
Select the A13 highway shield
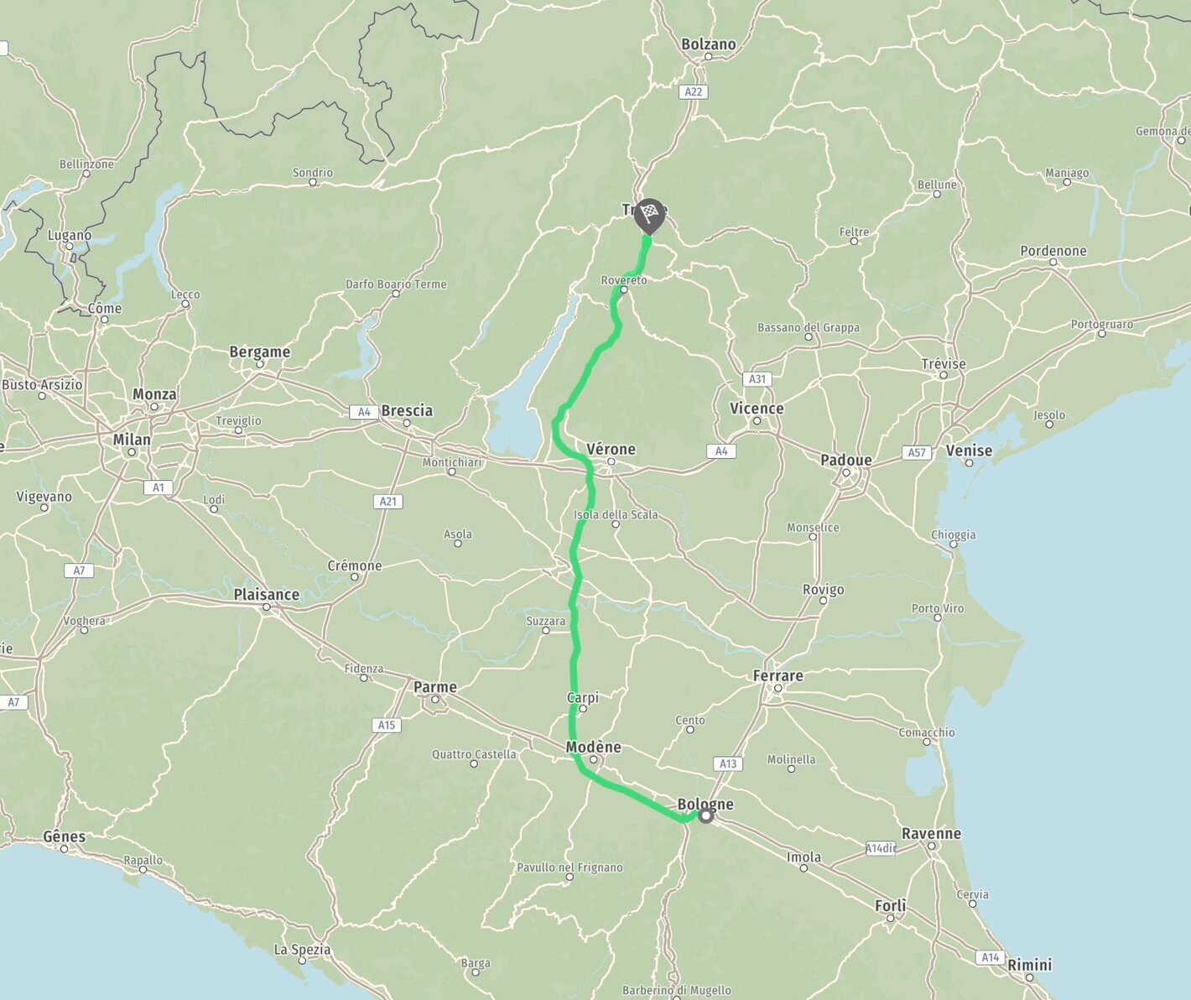(728, 763)
